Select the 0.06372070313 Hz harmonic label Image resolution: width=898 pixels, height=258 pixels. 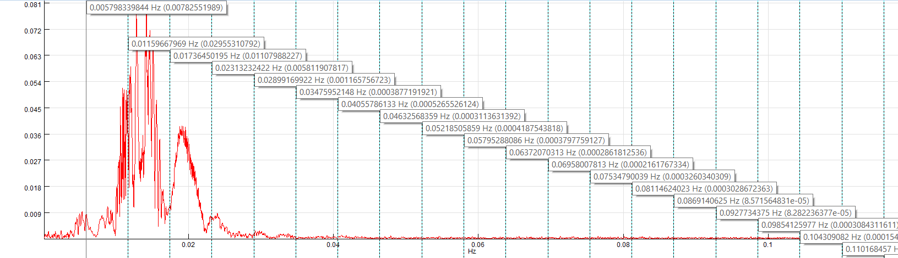click(x=578, y=153)
